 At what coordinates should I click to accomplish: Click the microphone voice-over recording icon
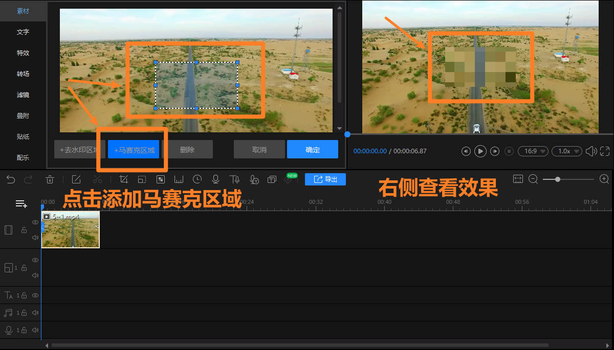(x=215, y=179)
